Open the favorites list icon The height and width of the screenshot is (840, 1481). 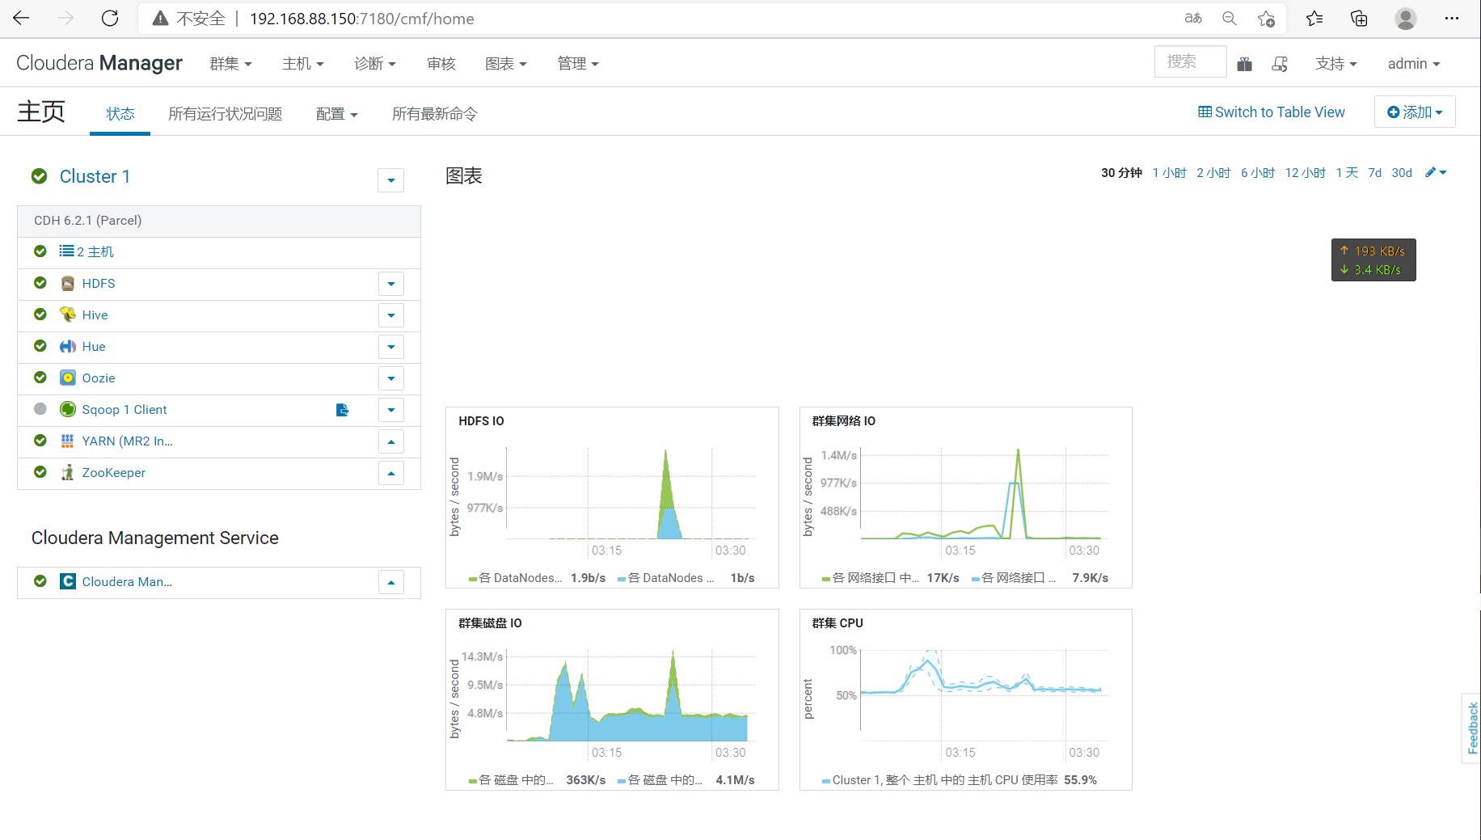(x=1314, y=18)
